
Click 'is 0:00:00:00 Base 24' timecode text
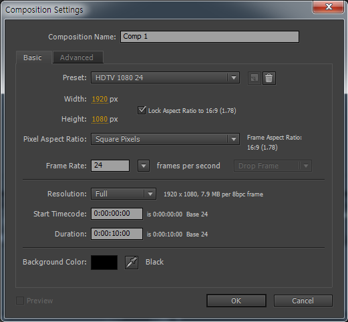(x=177, y=214)
